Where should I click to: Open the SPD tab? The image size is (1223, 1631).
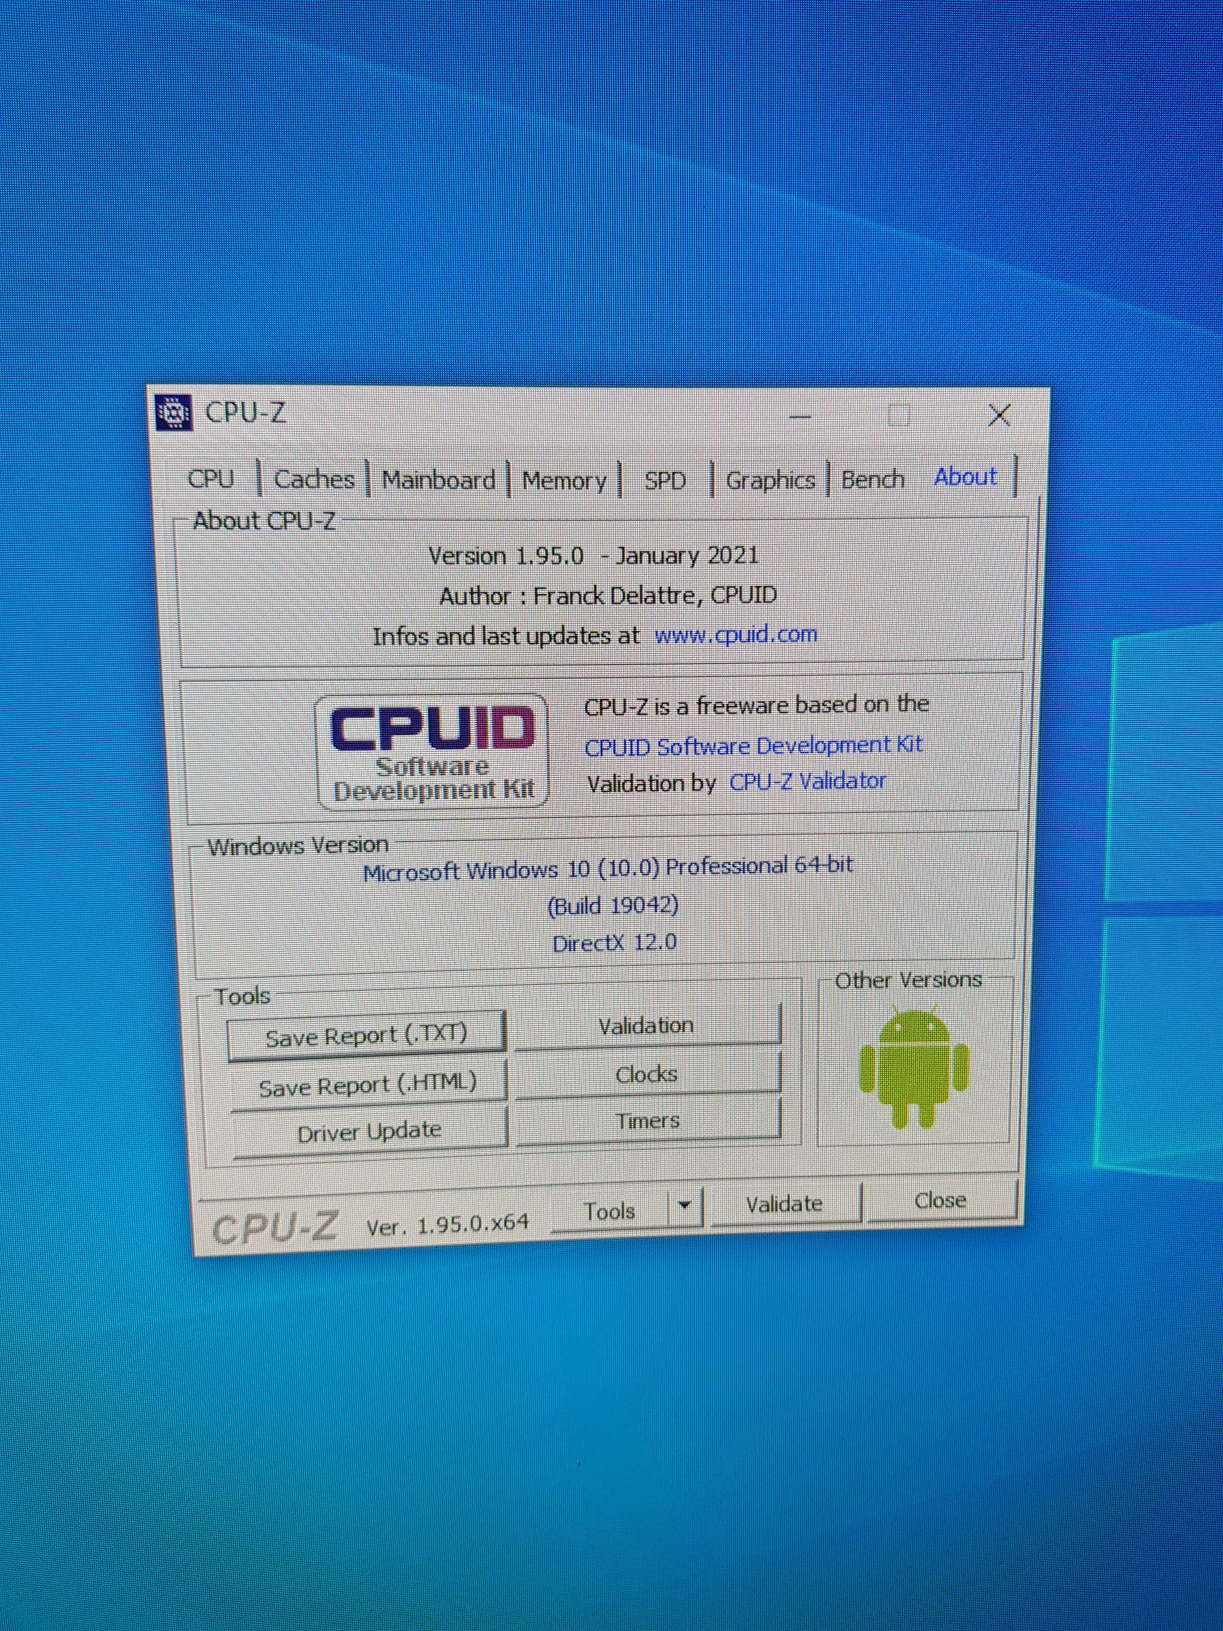pos(665,481)
